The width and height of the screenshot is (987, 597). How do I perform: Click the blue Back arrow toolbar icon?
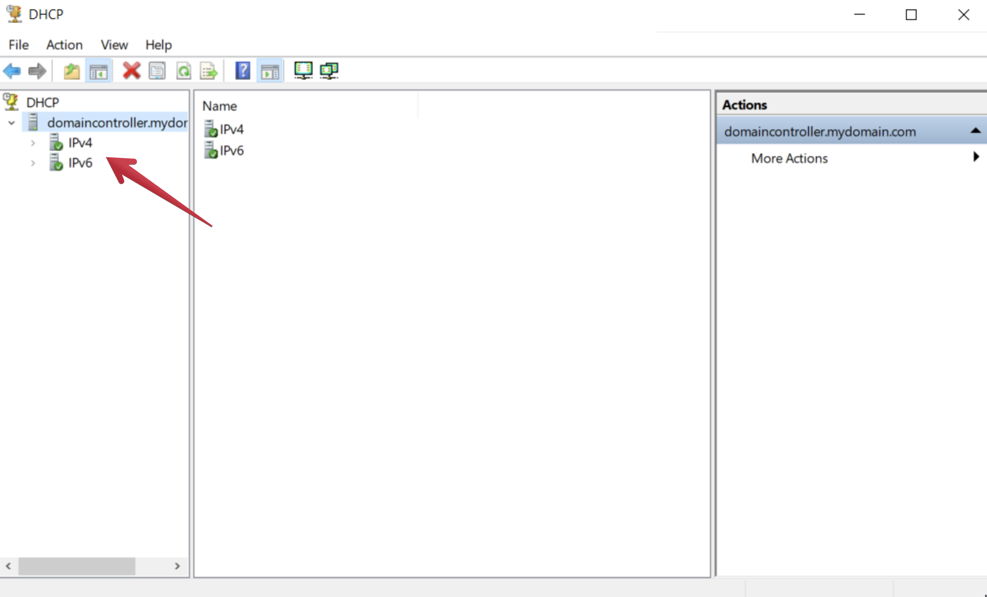(12, 71)
